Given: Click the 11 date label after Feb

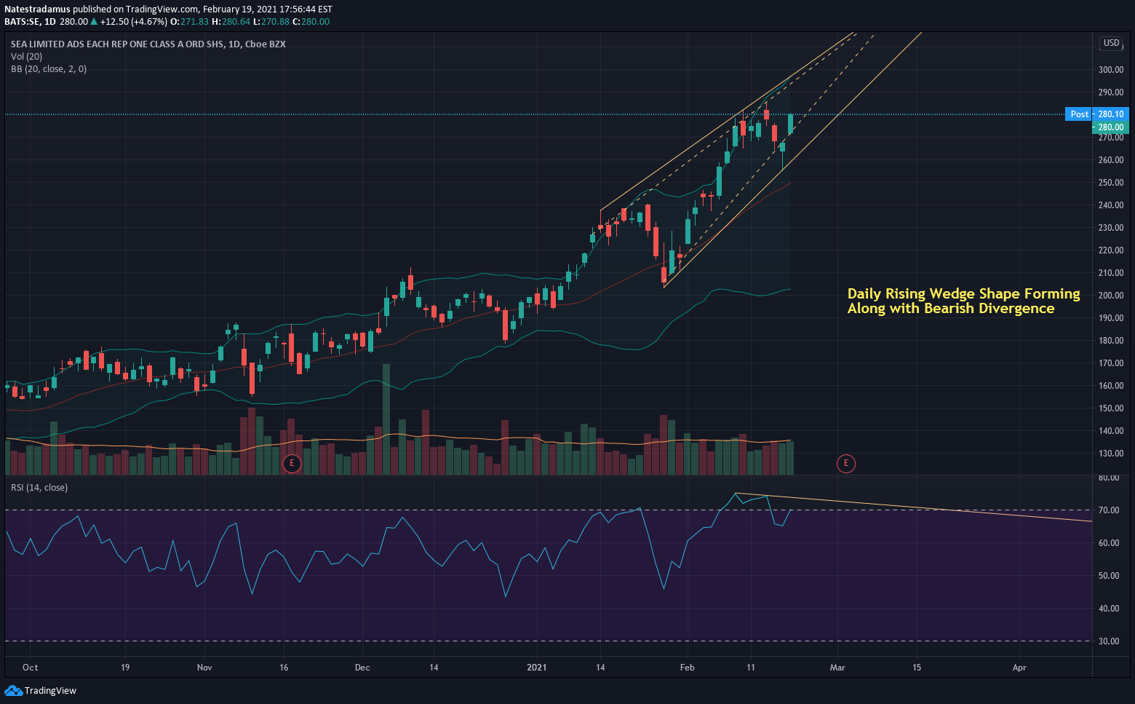Looking at the screenshot, I should (750, 668).
